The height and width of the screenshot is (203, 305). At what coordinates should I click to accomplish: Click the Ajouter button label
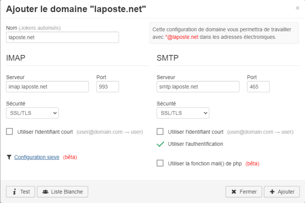pyautogui.click(x=286, y=192)
